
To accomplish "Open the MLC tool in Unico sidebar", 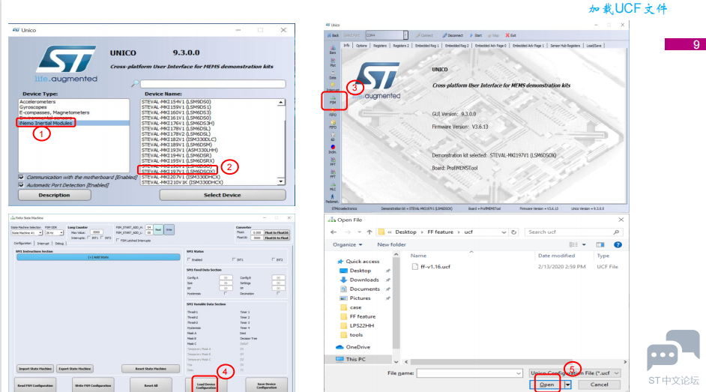I will [x=333, y=187].
